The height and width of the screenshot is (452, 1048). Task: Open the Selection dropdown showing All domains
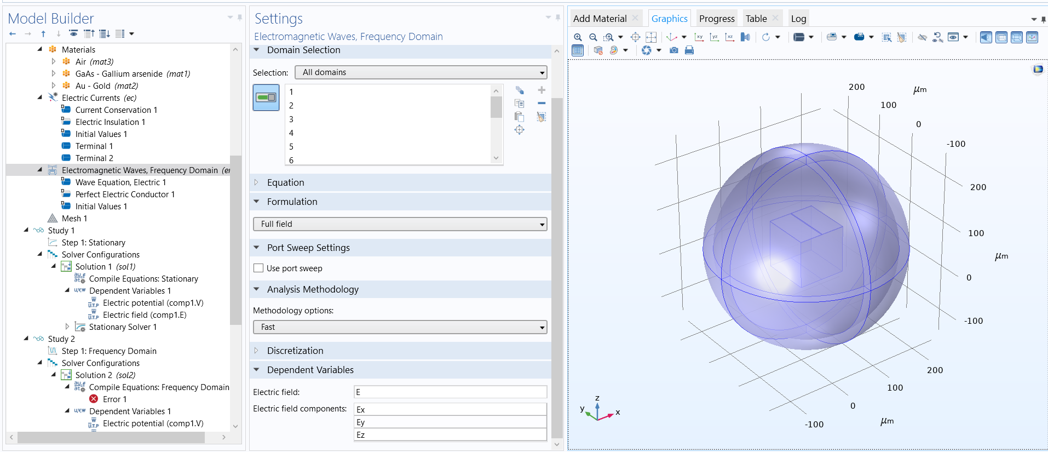(421, 72)
